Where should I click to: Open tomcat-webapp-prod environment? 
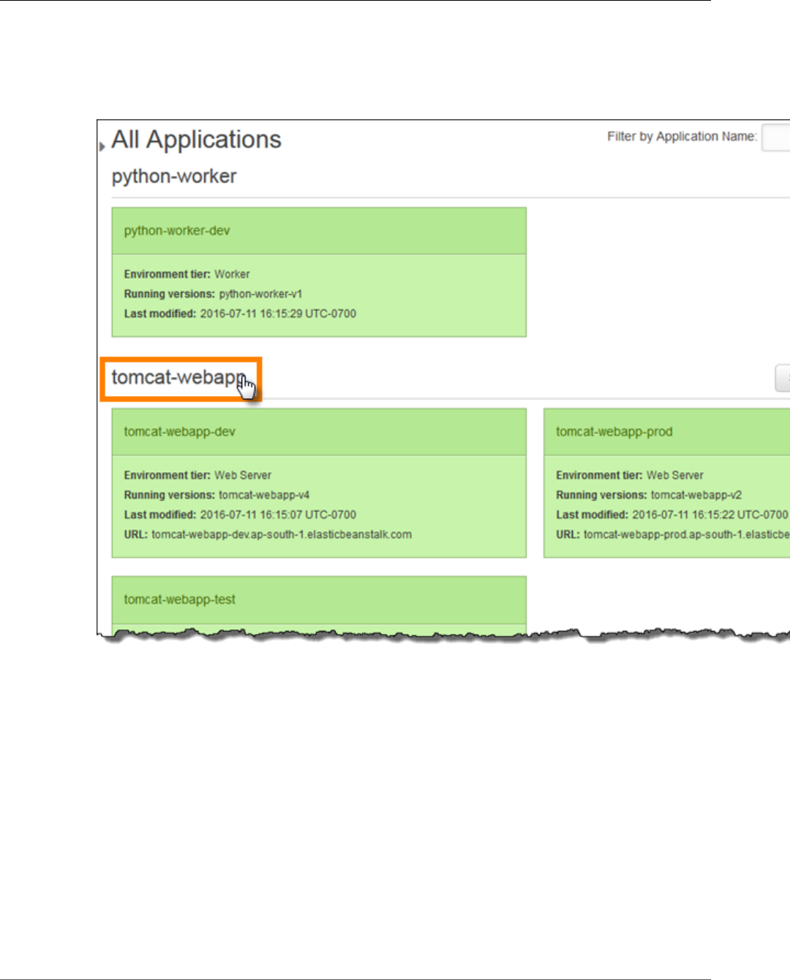coord(614,432)
